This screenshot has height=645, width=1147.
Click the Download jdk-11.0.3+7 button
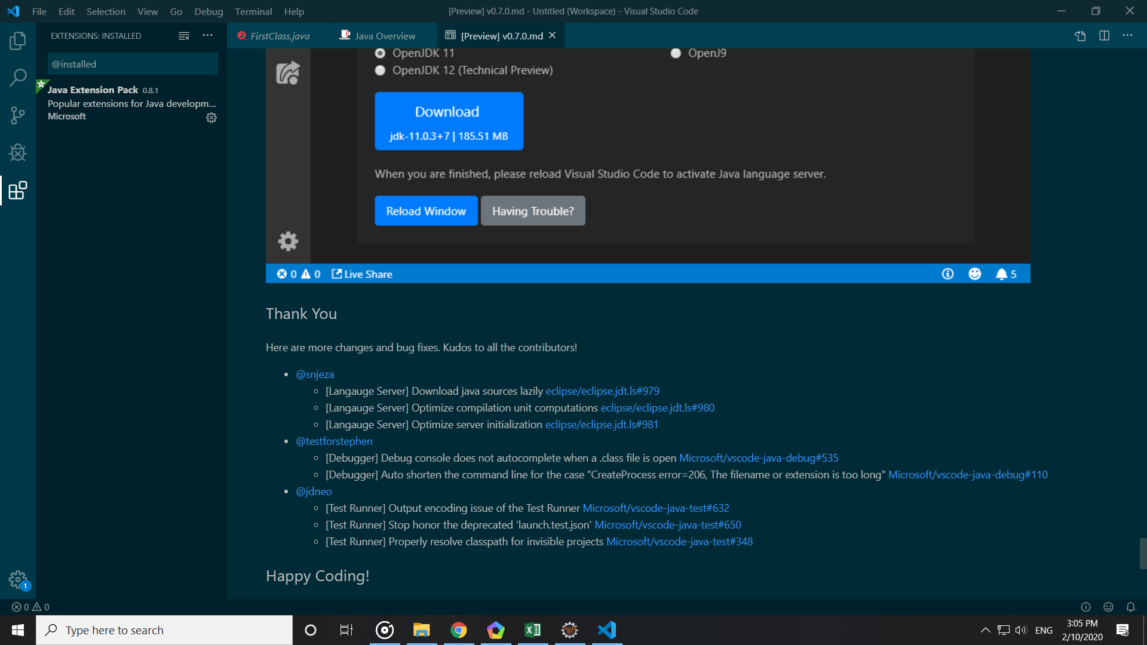pyautogui.click(x=449, y=121)
